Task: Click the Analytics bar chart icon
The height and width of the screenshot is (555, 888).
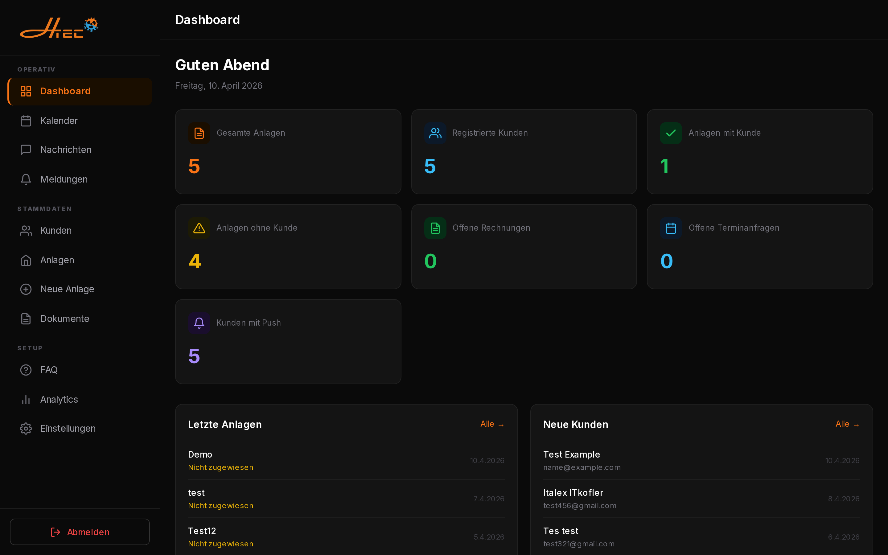Action: tap(26, 399)
